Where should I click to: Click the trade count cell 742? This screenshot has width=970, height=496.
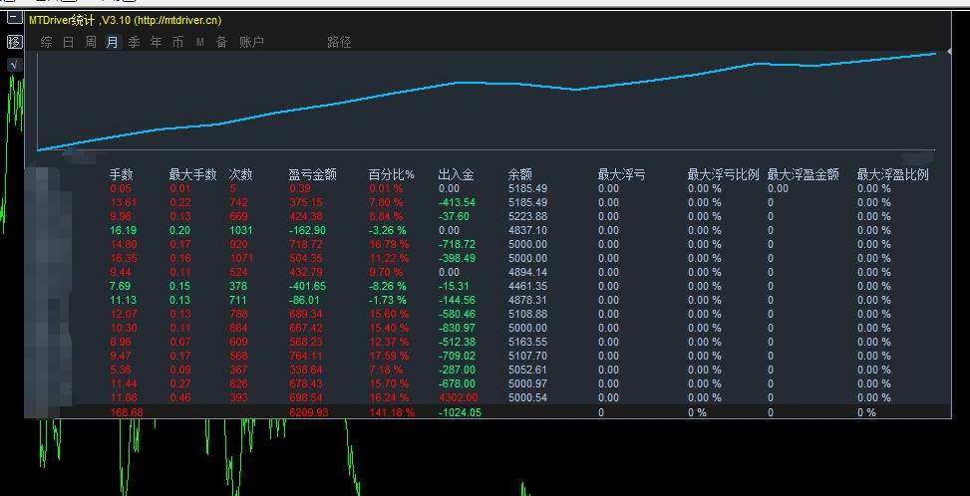238,202
